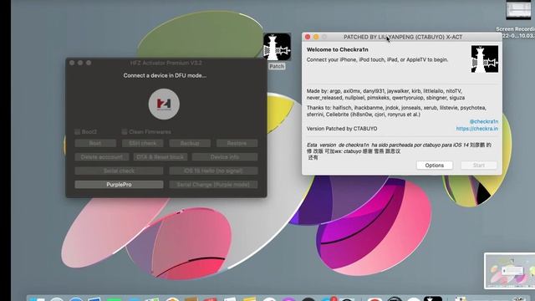This screenshot has height=301, width=535.
Task: Tick the Clean Firmwares checkbox
Action: click(x=125, y=132)
